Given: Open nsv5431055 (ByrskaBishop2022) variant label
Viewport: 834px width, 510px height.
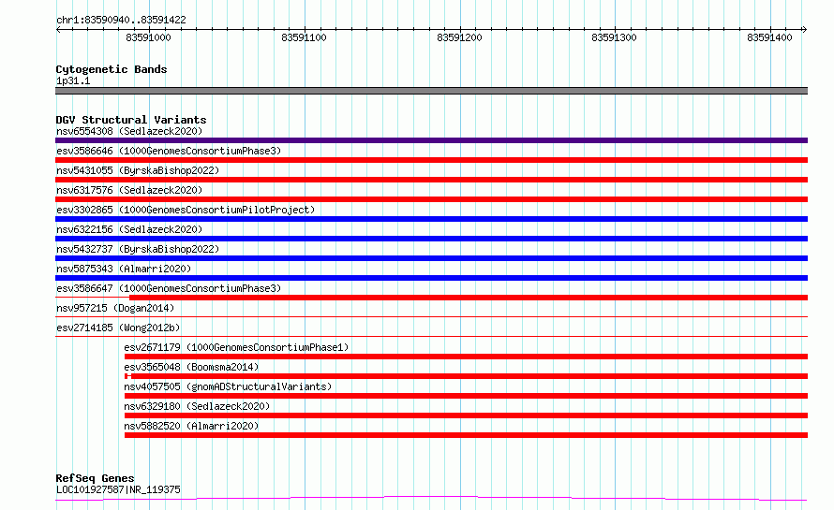Looking at the screenshot, I should (x=138, y=170).
